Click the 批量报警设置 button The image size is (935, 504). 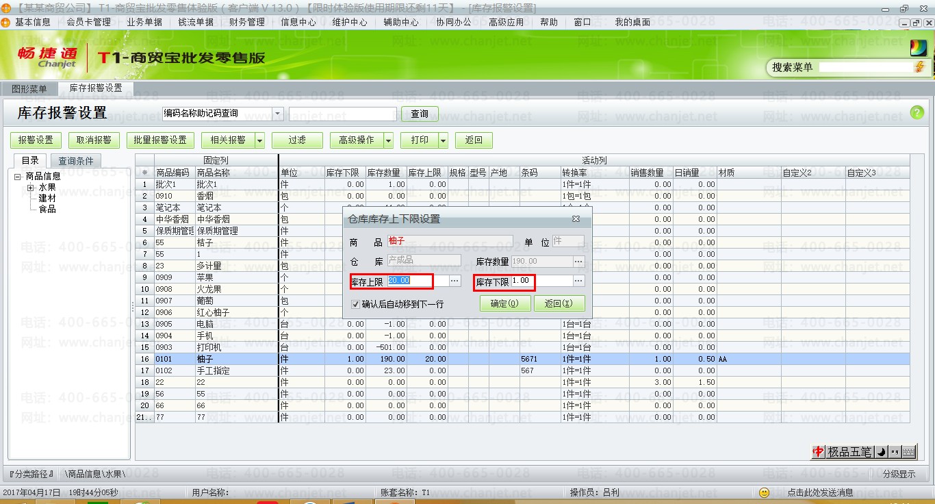point(160,140)
